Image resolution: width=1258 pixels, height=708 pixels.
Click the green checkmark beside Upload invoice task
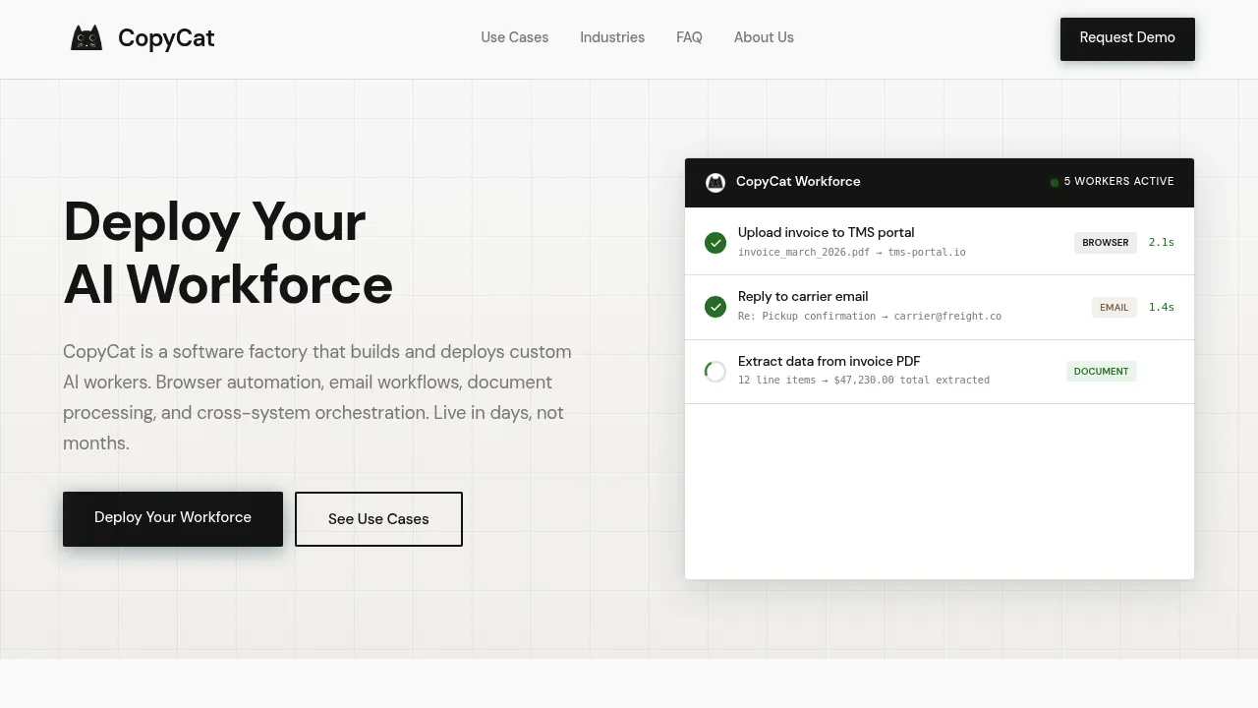tap(715, 242)
